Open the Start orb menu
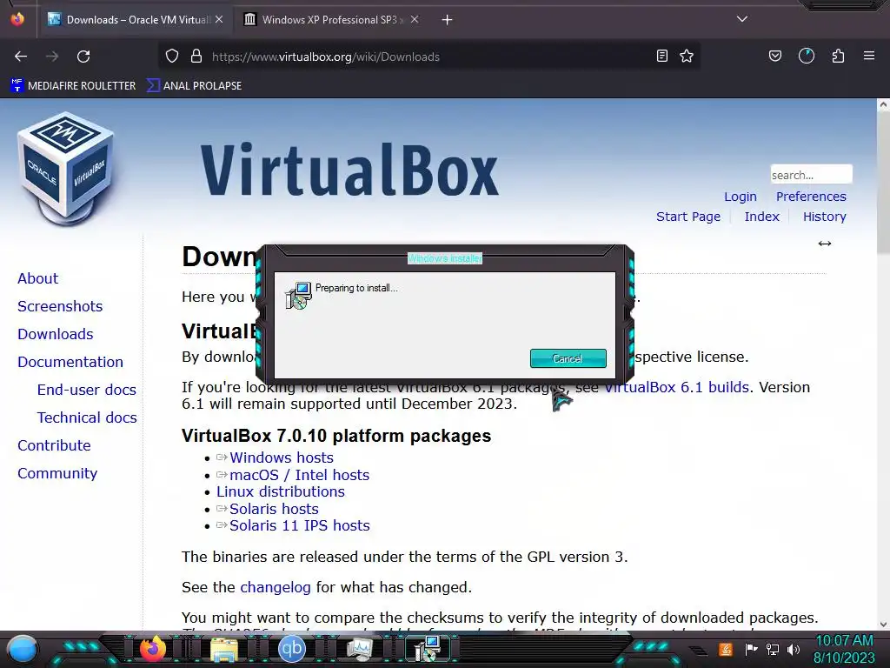The height and width of the screenshot is (668, 890). [x=22, y=650]
